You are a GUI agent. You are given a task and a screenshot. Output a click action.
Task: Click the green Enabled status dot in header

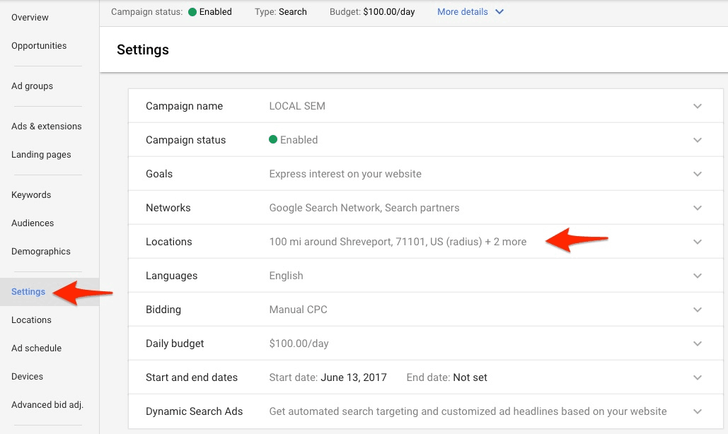(192, 12)
